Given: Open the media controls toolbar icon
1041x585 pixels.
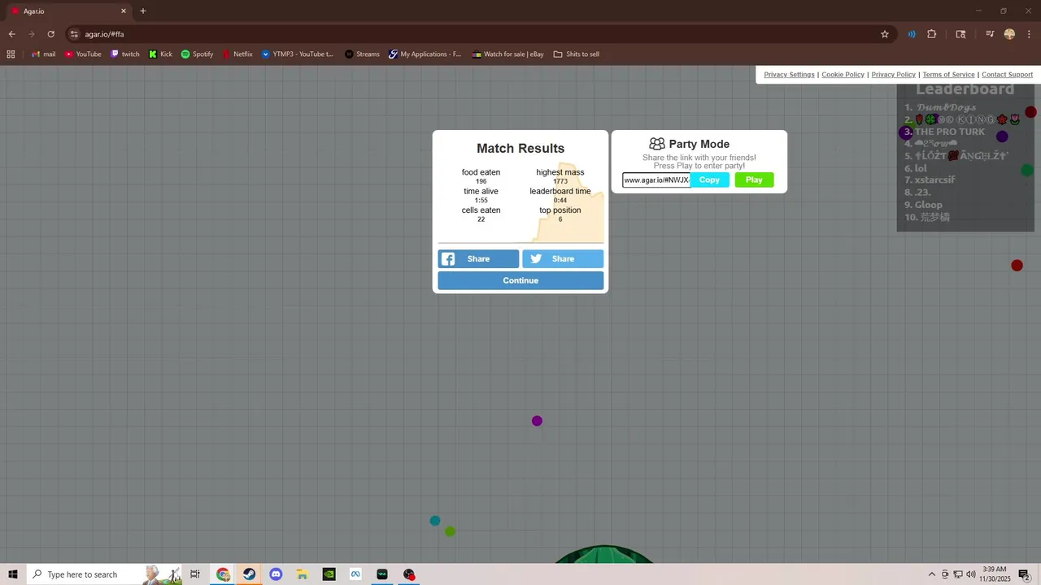Looking at the screenshot, I should [x=990, y=34].
